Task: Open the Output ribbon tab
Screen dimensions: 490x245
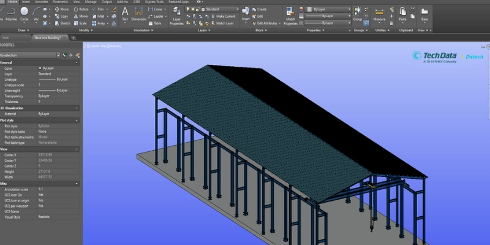Action: tap(107, 2)
